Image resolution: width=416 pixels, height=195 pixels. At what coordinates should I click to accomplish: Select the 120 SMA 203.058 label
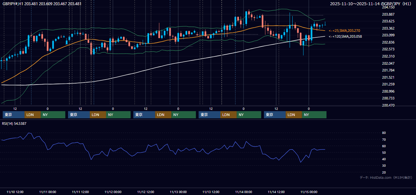[345, 36]
